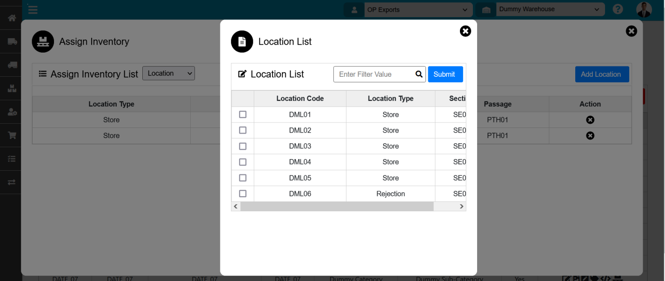Image resolution: width=665 pixels, height=281 pixels.
Task: Sort by Location Code column header
Action: (x=300, y=99)
